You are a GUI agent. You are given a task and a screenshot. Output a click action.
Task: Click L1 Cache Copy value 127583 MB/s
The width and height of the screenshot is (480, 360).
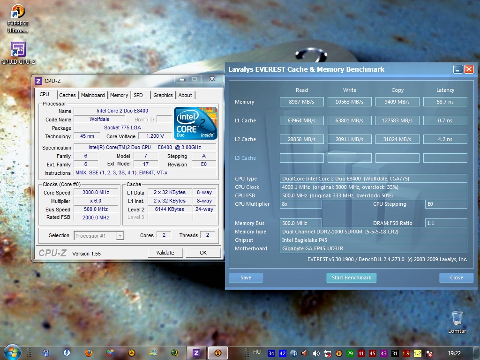tap(397, 120)
